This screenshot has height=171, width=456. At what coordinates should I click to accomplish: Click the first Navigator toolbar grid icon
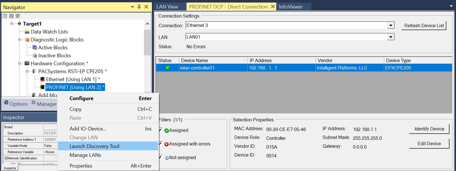click(5, 16)
